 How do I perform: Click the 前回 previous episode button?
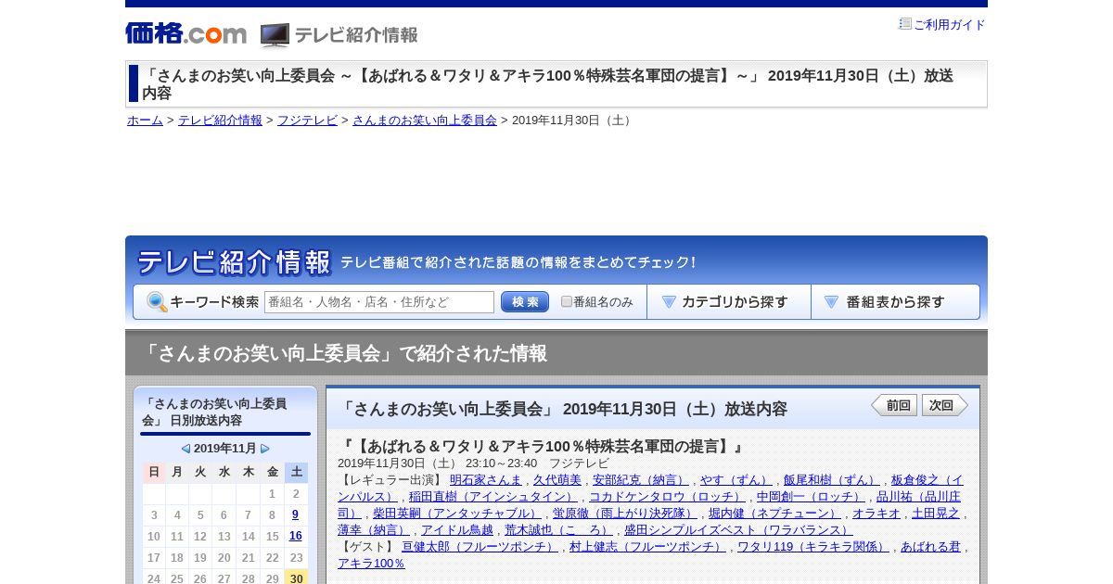click(894, 405)
